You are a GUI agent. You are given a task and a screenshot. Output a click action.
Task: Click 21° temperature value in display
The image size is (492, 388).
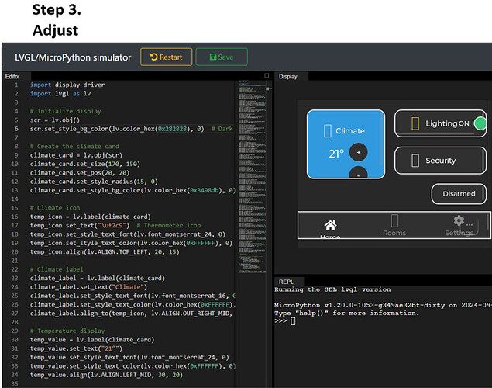point(336,154)
